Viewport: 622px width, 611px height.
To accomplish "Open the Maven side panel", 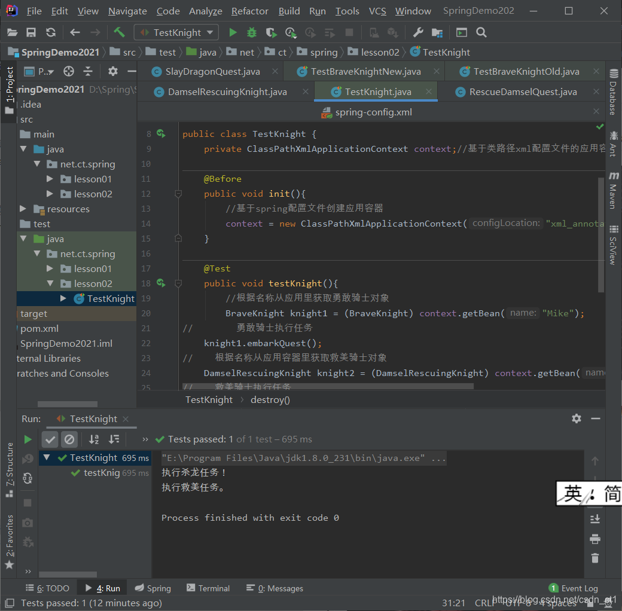I will click(613, 190).
